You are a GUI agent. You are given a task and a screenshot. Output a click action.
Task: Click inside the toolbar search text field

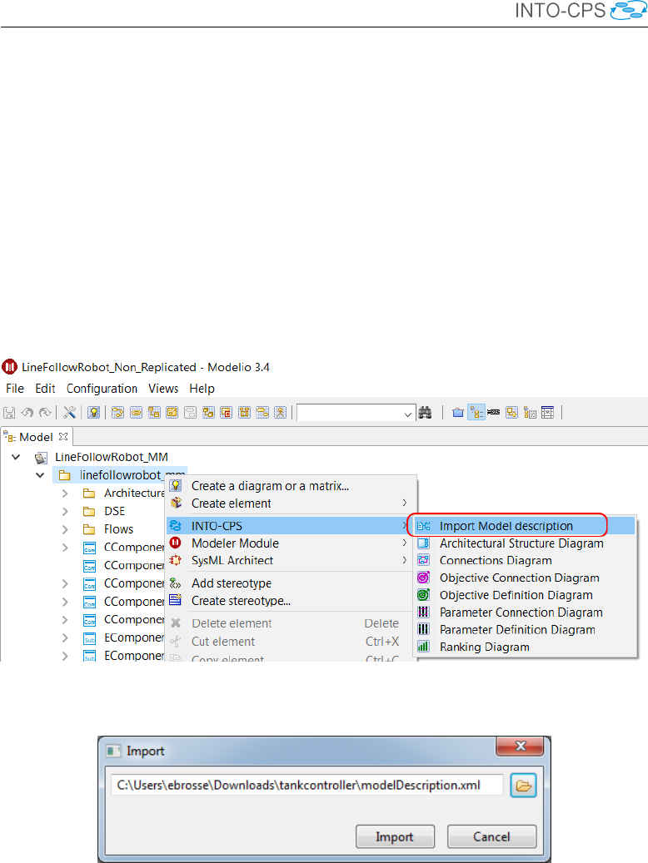tap(349, 413)
